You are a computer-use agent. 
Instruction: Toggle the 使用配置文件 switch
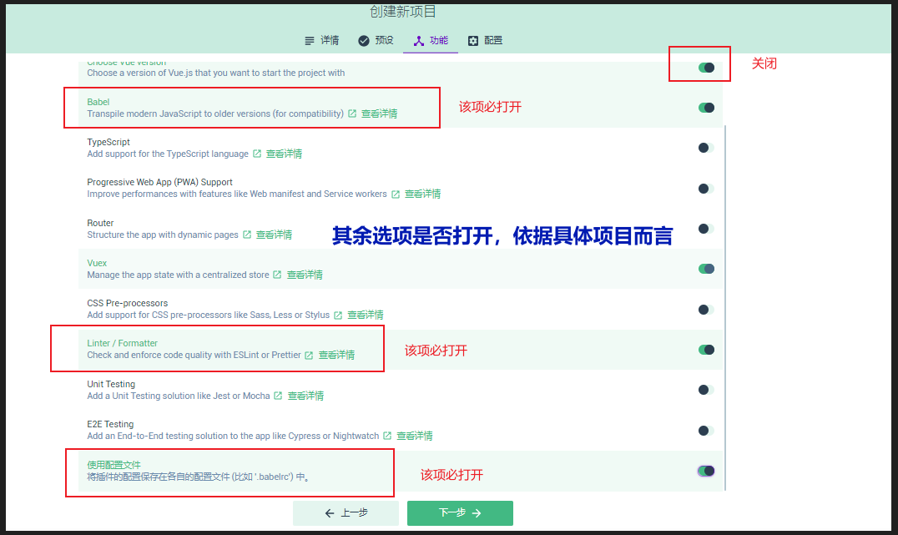(x=706, y=471)
